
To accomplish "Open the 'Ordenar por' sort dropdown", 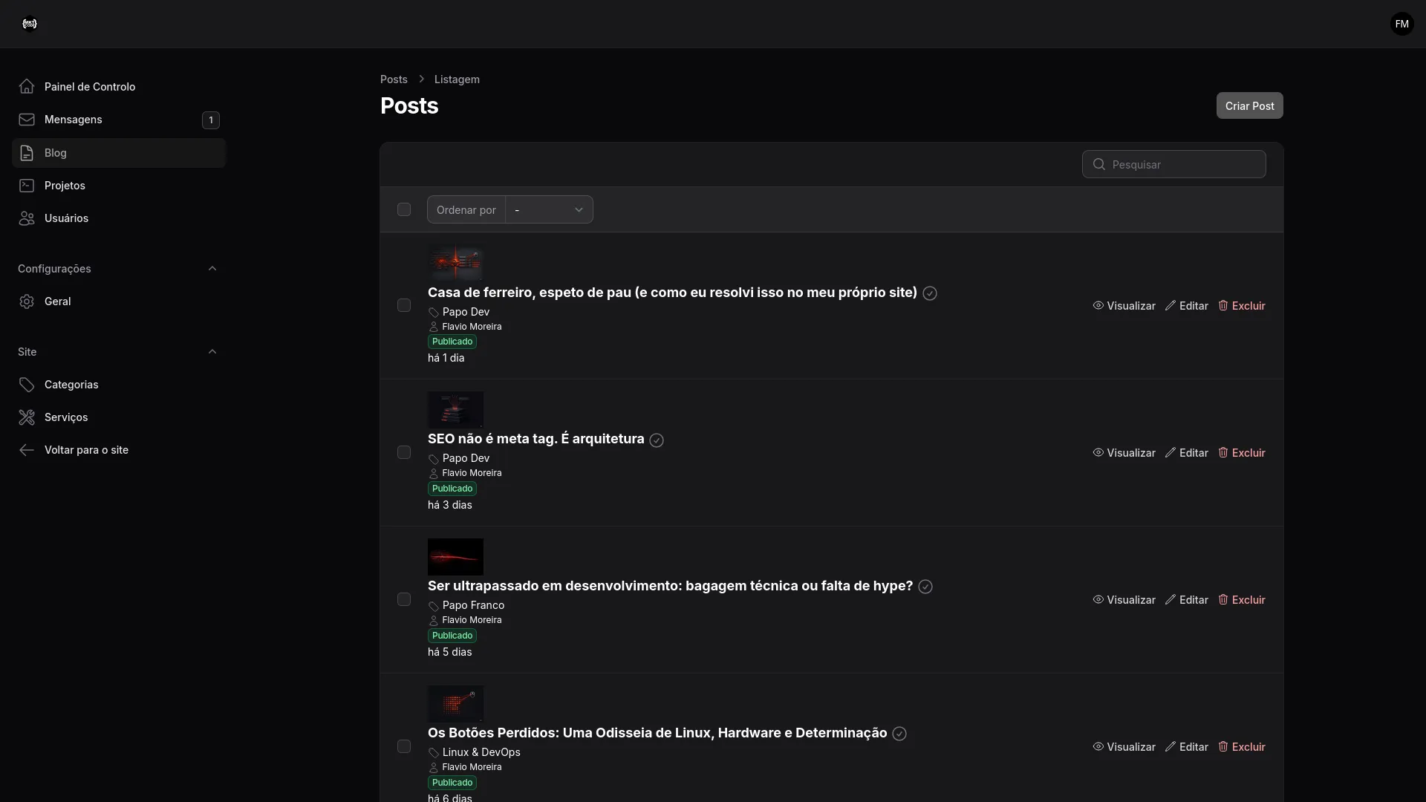I will [x=550, y=209].
